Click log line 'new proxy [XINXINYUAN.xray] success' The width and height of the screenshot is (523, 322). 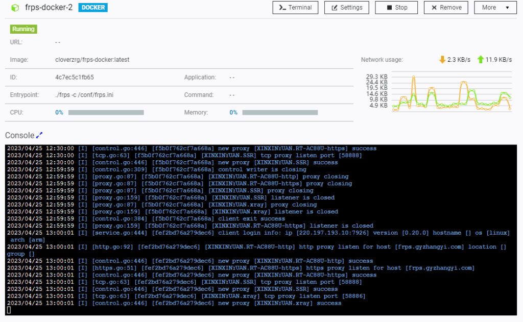coord(174,303)
